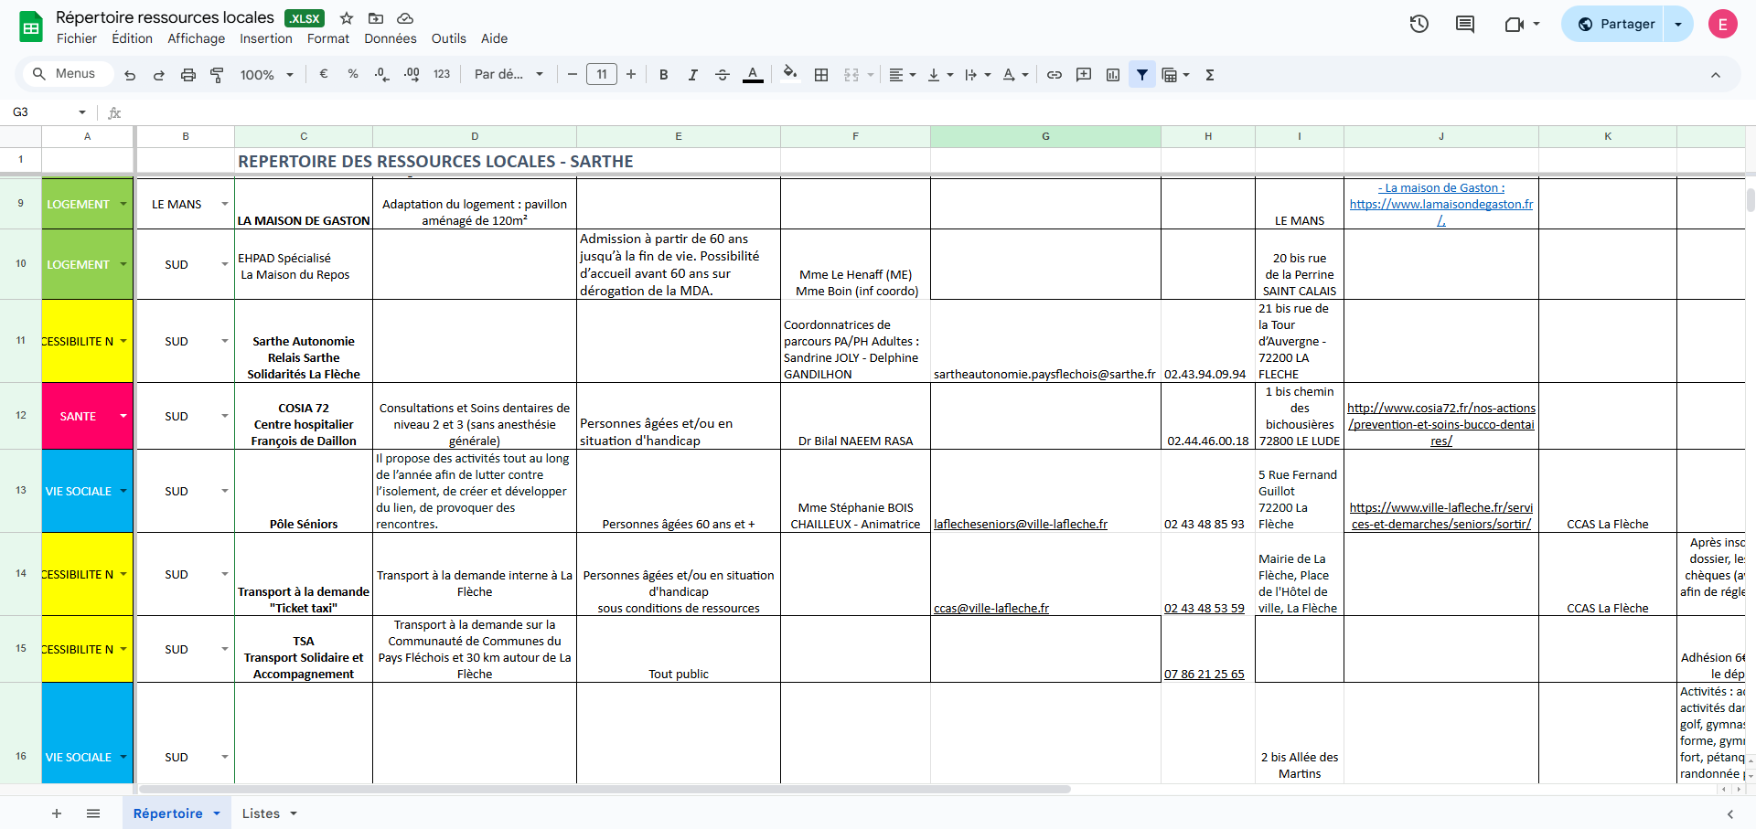Select the paint format roller icon
This screenshot has width=1756, height=829.
tap(217, 75)
